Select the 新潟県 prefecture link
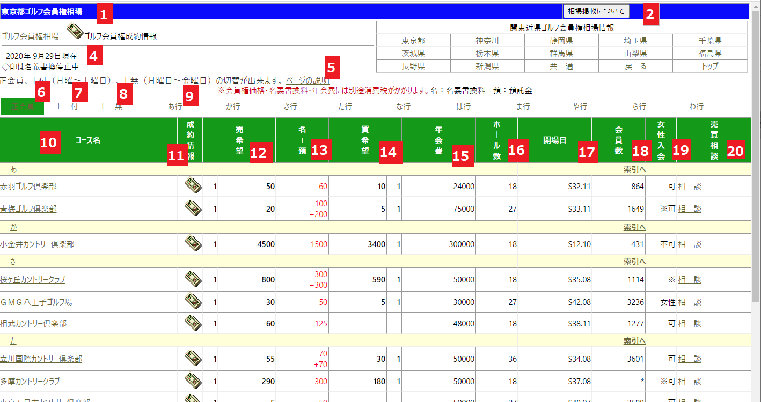The width and height of the screenshot is (761, 402). click(487, 66)
